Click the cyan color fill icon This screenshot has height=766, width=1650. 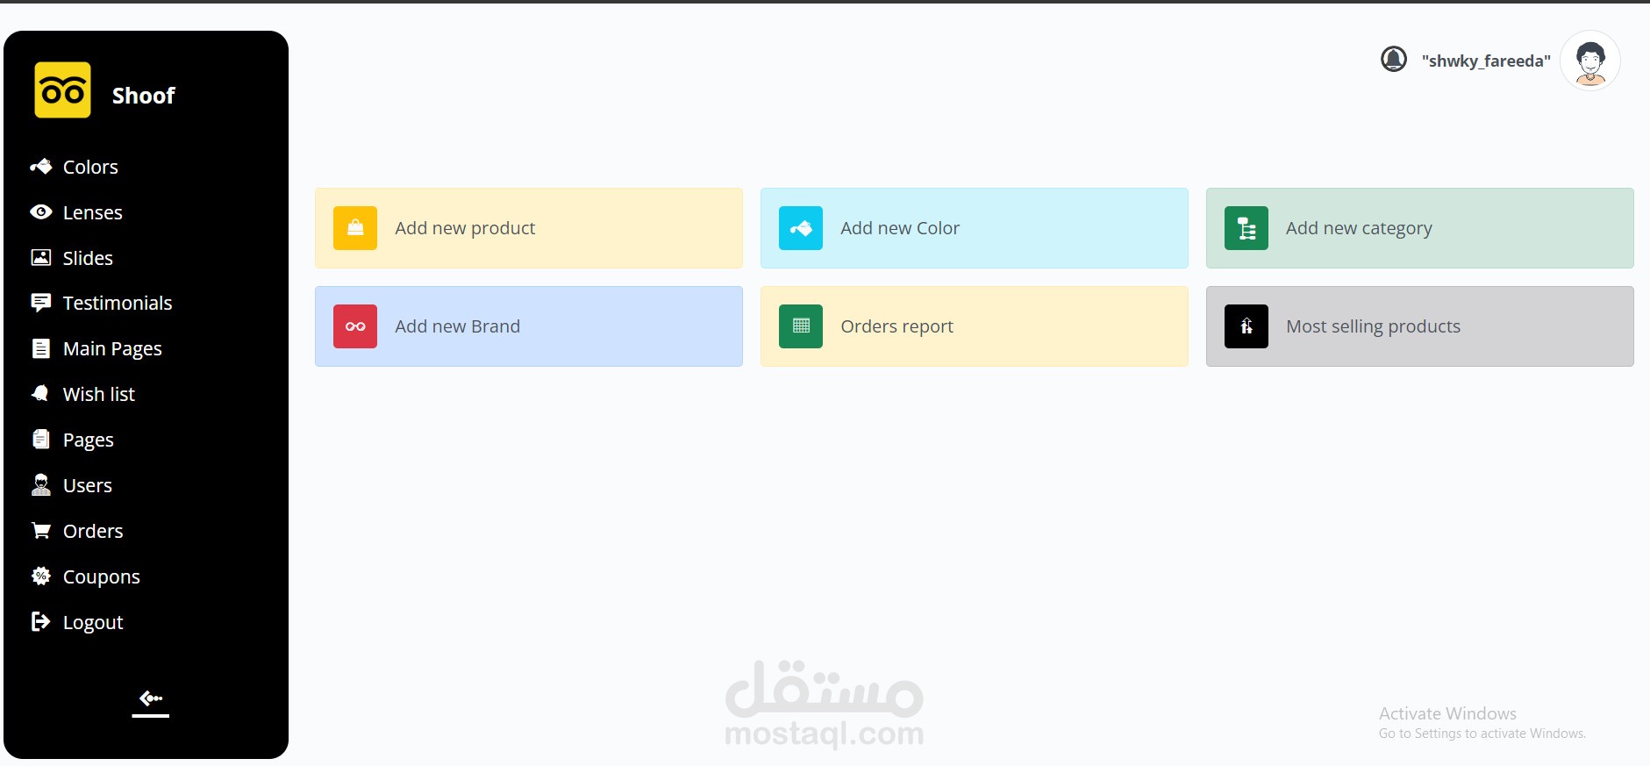[801, 228]
